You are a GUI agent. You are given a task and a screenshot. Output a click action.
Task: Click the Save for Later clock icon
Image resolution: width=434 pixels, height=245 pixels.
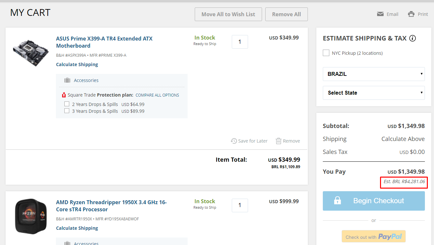point(234,141)
